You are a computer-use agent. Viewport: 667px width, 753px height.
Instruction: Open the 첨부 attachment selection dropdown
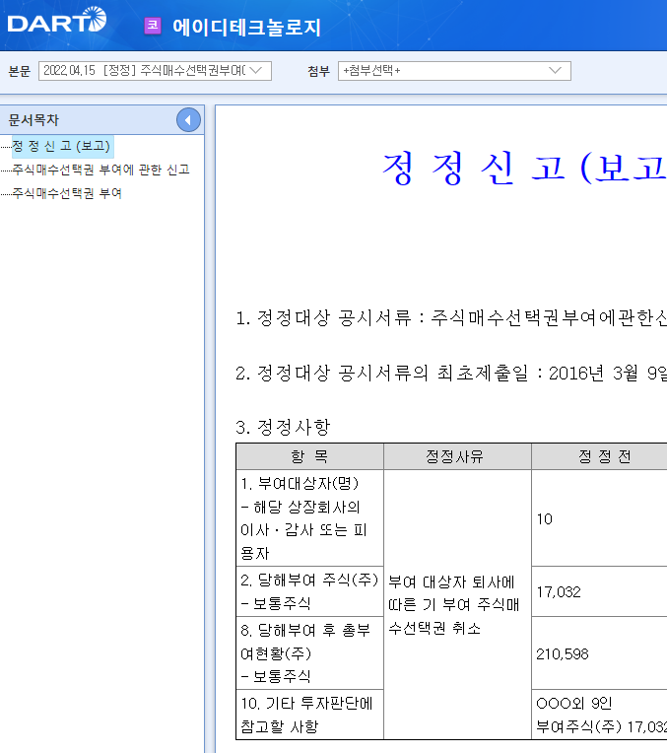point(454,71)
